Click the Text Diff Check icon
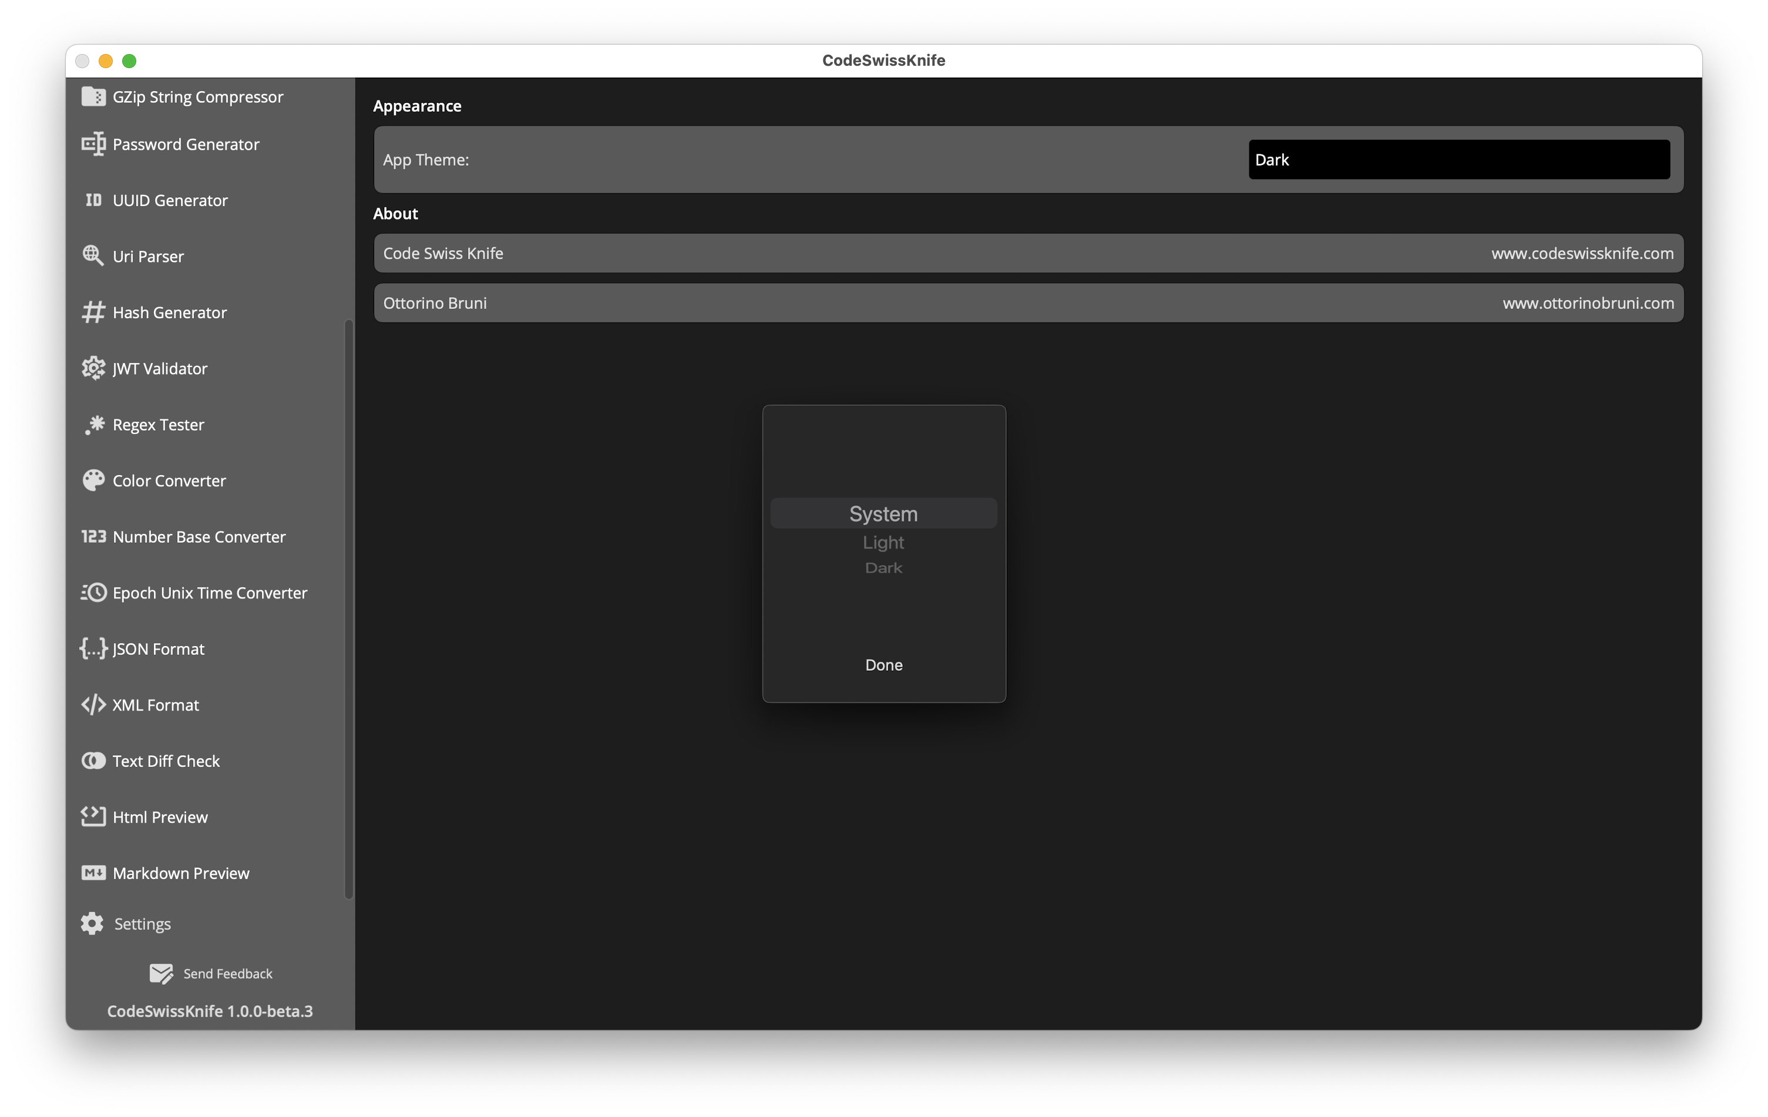1768x1117 pixels. (x=93, y=761)
